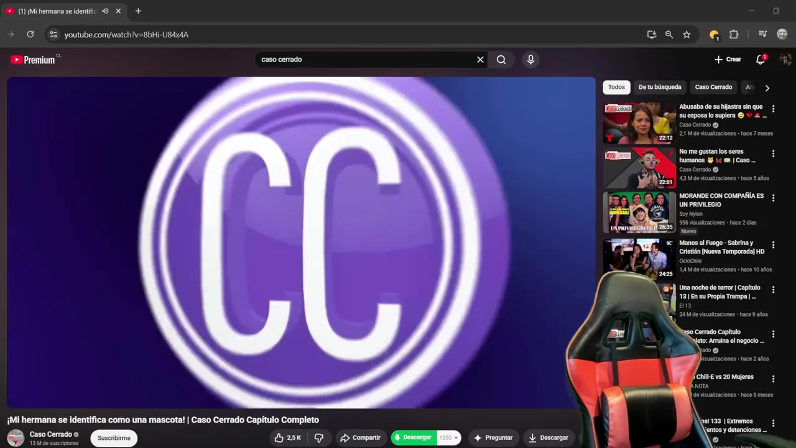Viewport: 796px width, 448px height.
Task: Open options for 133 Extremos video
Action: (773, 424)
